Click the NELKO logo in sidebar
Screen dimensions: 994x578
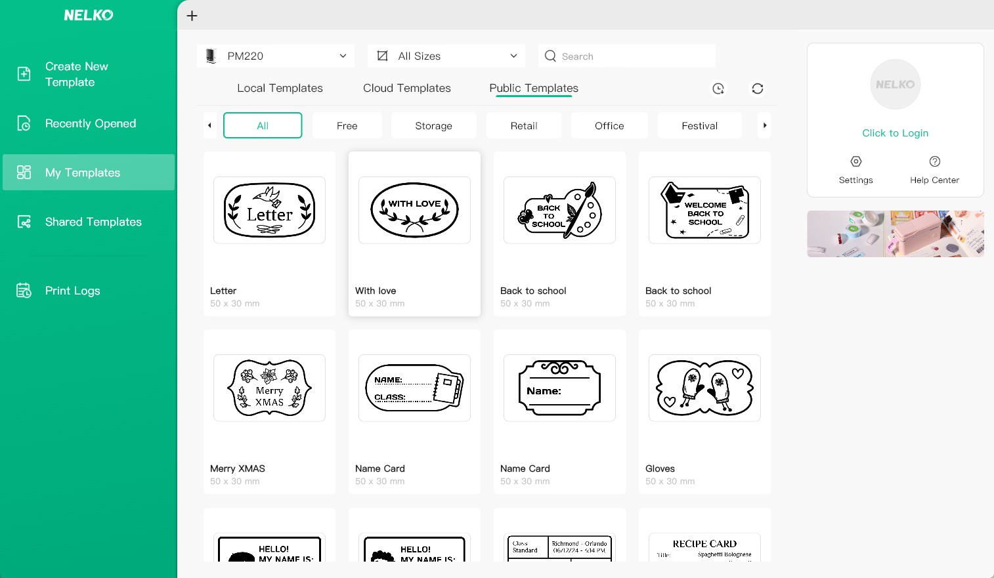(89, 15)
